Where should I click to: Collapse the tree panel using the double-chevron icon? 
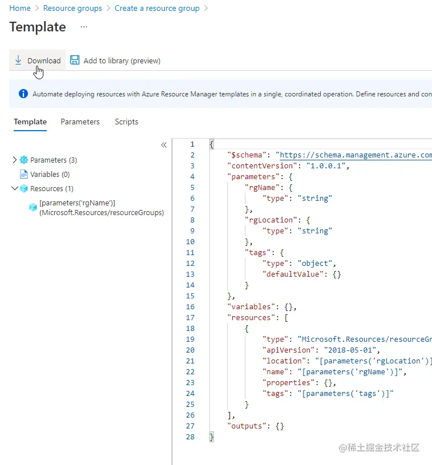coord(164,145)
